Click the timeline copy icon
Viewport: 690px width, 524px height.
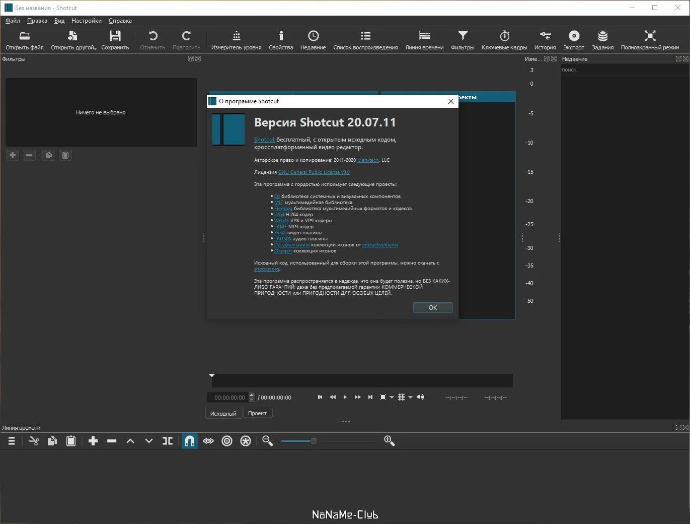(x=52, y=441)
